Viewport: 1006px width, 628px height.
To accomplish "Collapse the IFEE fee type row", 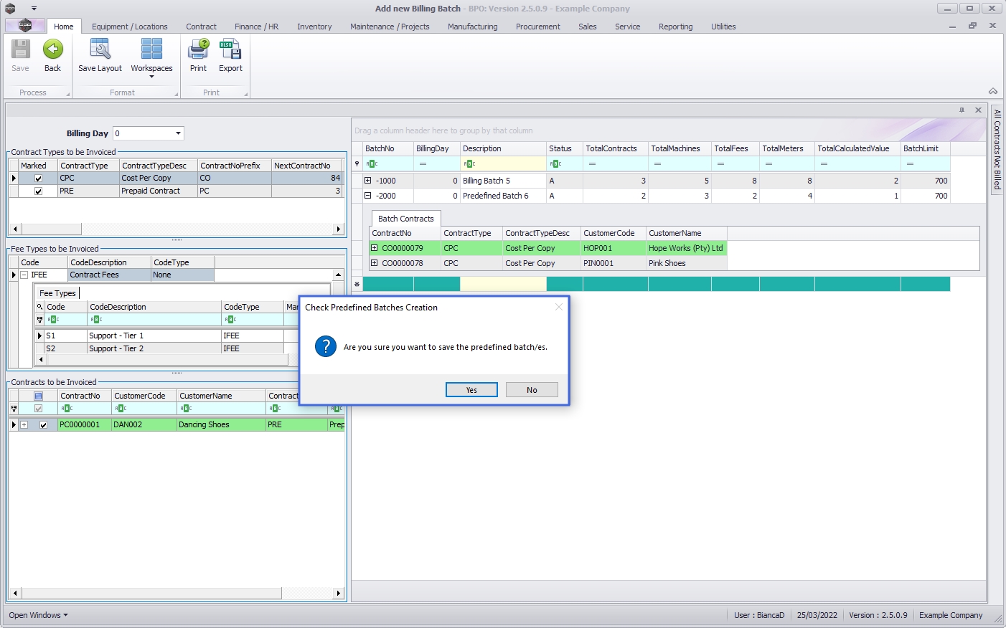I will click(24, 275).
